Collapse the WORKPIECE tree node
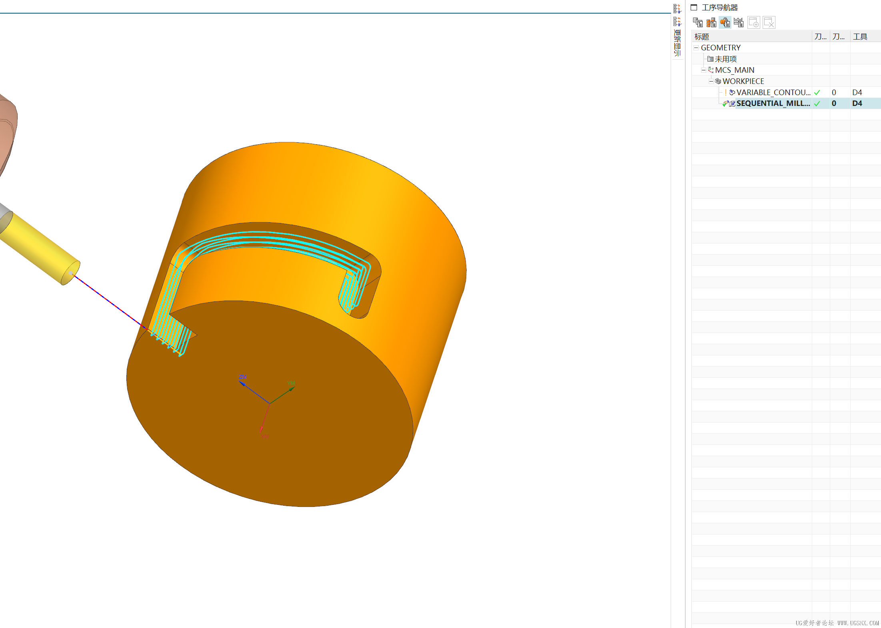Viewport: 881px width, 628px height. [711, 81]
